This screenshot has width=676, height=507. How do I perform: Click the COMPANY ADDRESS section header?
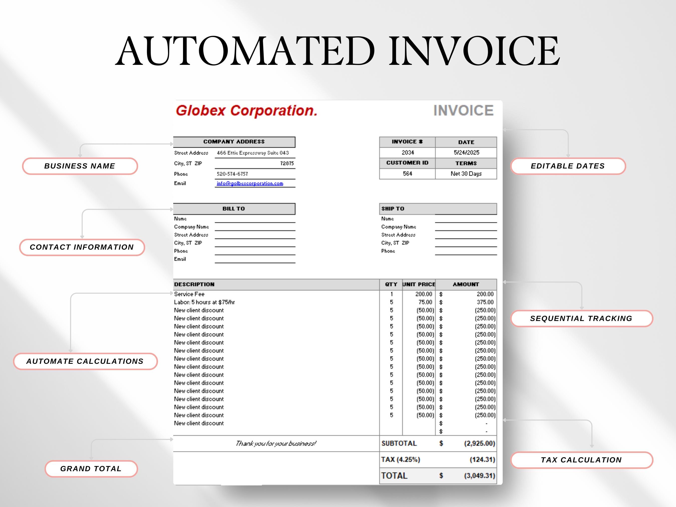[x=234, y=142]
